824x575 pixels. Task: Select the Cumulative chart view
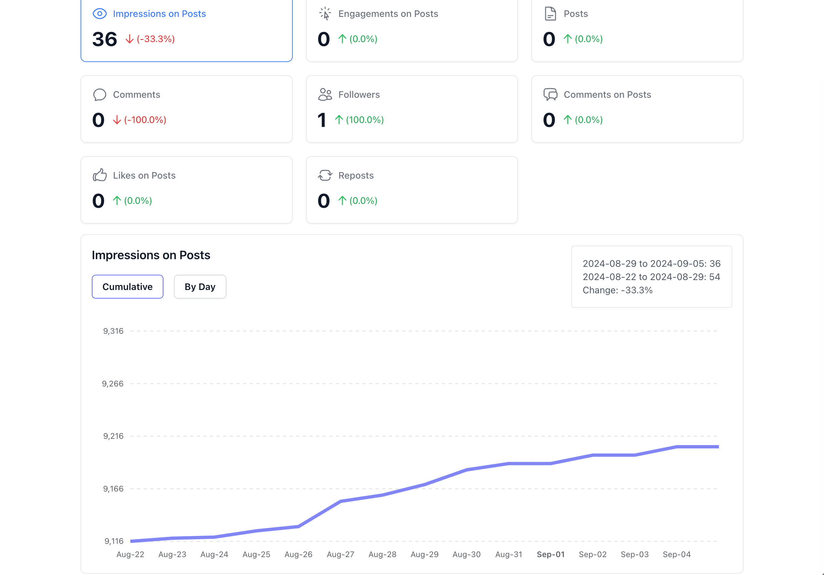click(x=127, y=287)
